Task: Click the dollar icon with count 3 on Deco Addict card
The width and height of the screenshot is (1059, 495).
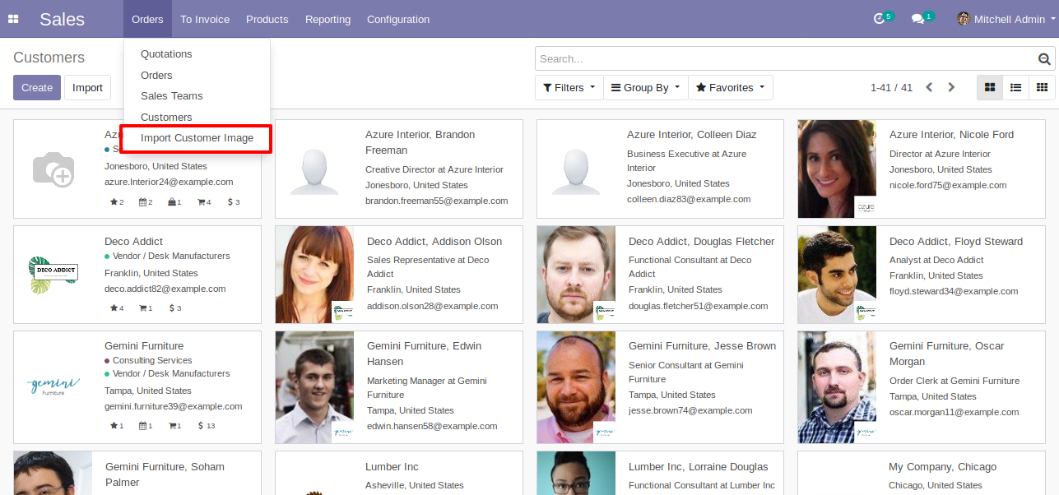Action: (x=172, y=308)
